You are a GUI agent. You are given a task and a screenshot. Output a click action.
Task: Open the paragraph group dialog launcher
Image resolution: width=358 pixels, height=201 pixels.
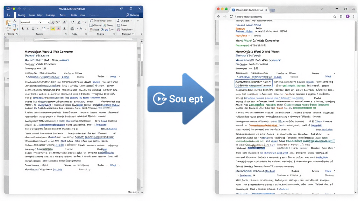[x=86, y=34]
